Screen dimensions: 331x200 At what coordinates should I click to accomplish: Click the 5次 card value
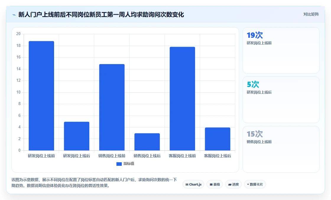(253, 84)
